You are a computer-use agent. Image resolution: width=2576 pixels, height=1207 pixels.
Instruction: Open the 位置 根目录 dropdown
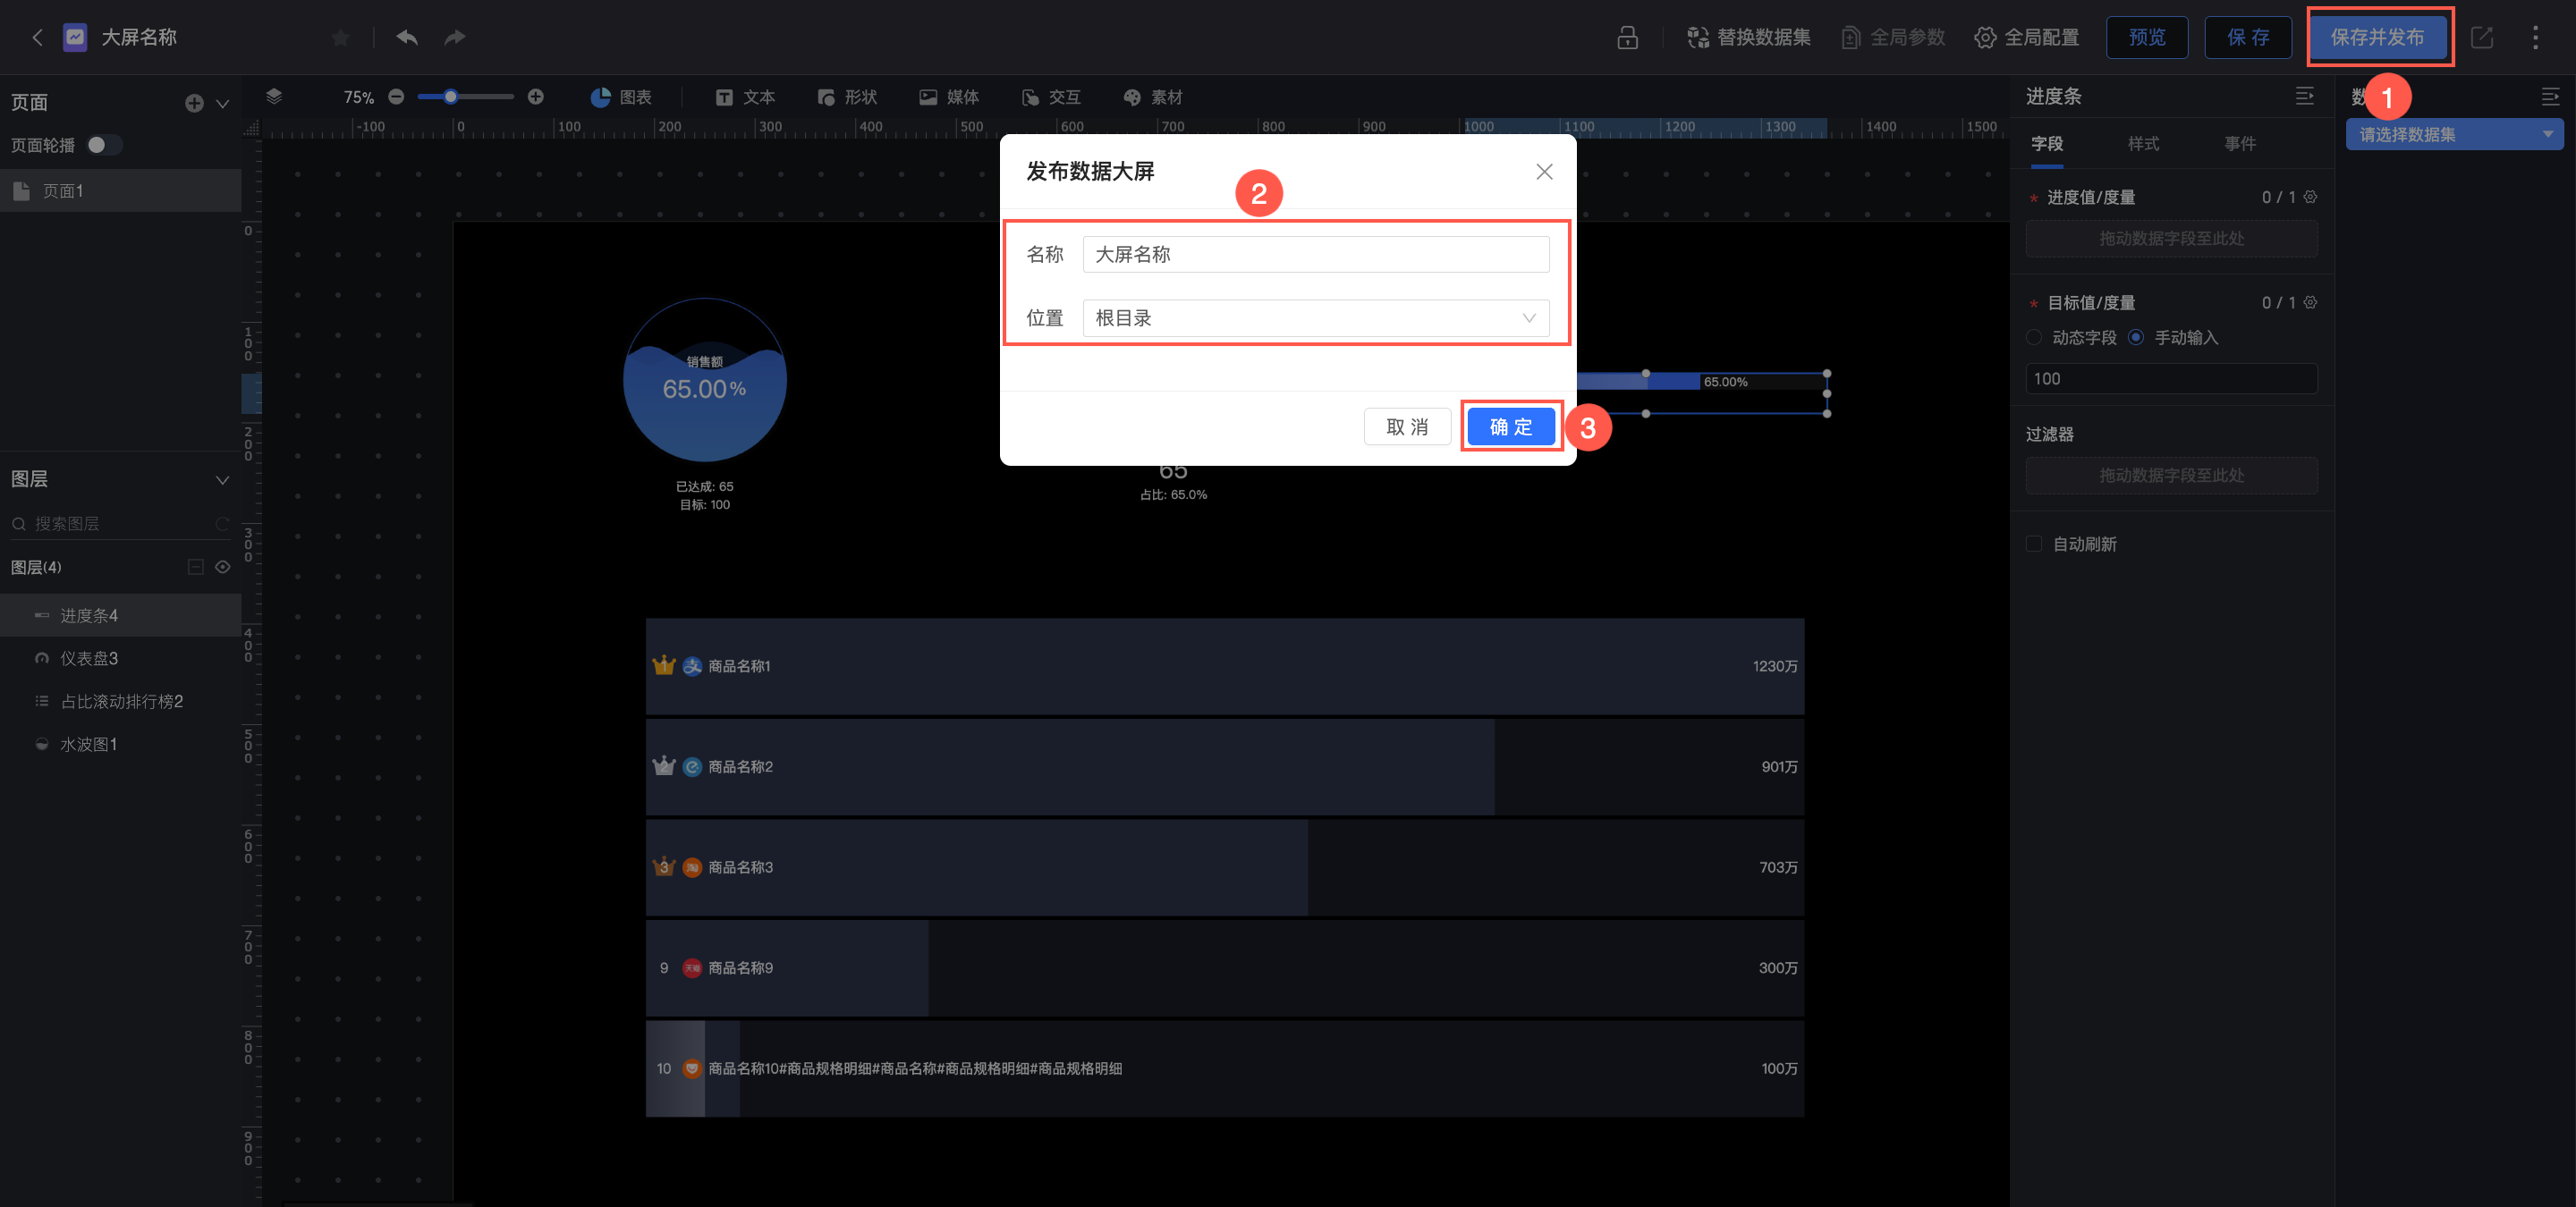[1315, 317]
